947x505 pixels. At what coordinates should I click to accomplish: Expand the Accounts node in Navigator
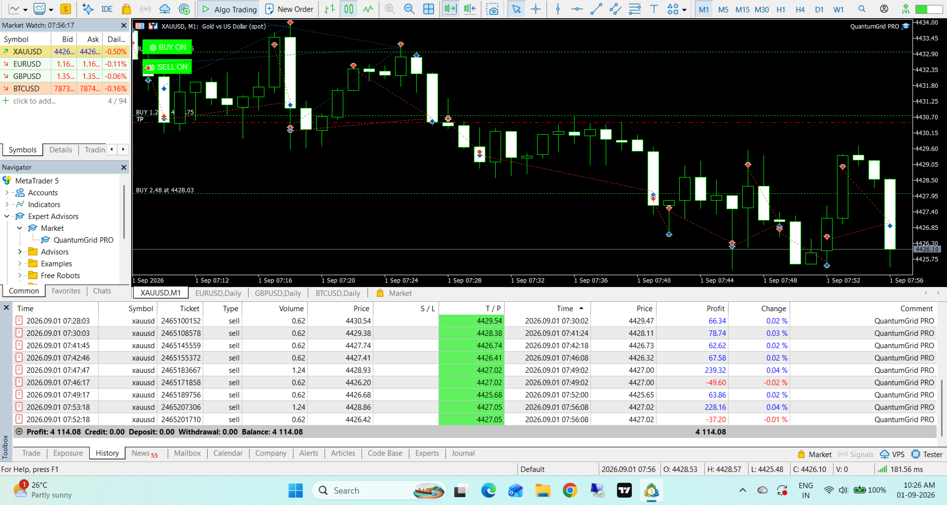[x=7, y=193]
